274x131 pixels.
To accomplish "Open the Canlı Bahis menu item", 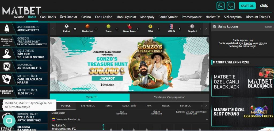I will 48,17.
